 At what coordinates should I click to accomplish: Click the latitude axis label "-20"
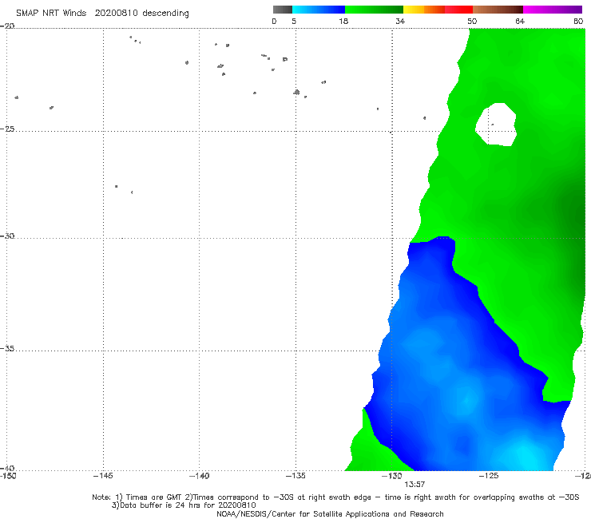tap(7, 26)
